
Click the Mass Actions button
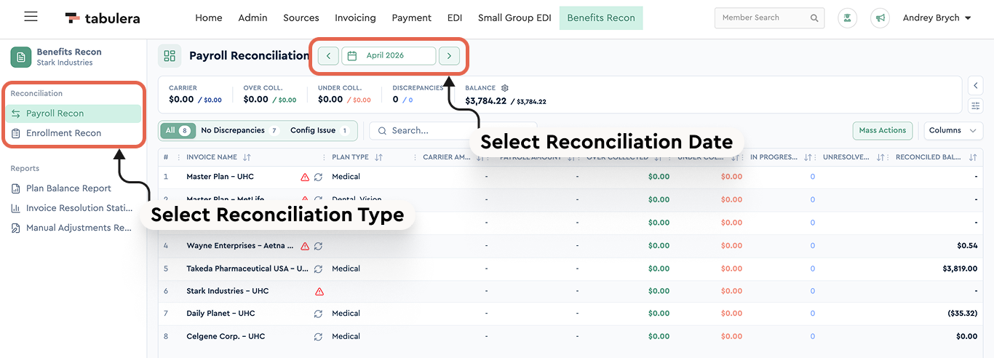click(x=883, y=130)
